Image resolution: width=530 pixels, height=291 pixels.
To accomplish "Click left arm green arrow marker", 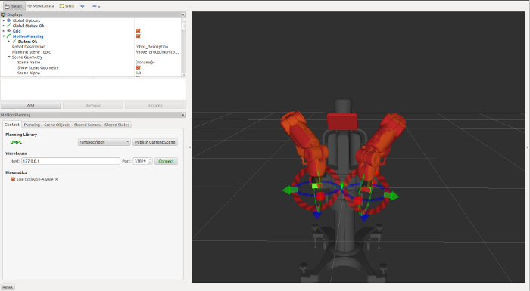I will tap(289, 190).
